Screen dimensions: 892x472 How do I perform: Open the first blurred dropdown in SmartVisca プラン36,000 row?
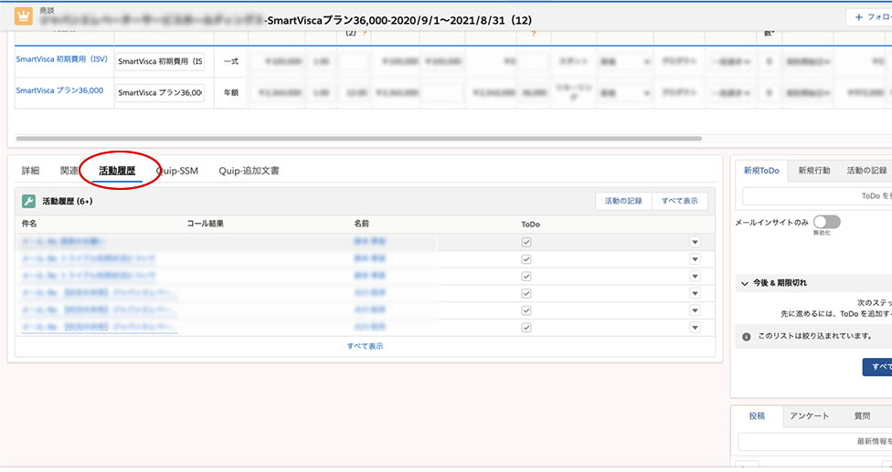pyautogui.click(x=624, y=92)
